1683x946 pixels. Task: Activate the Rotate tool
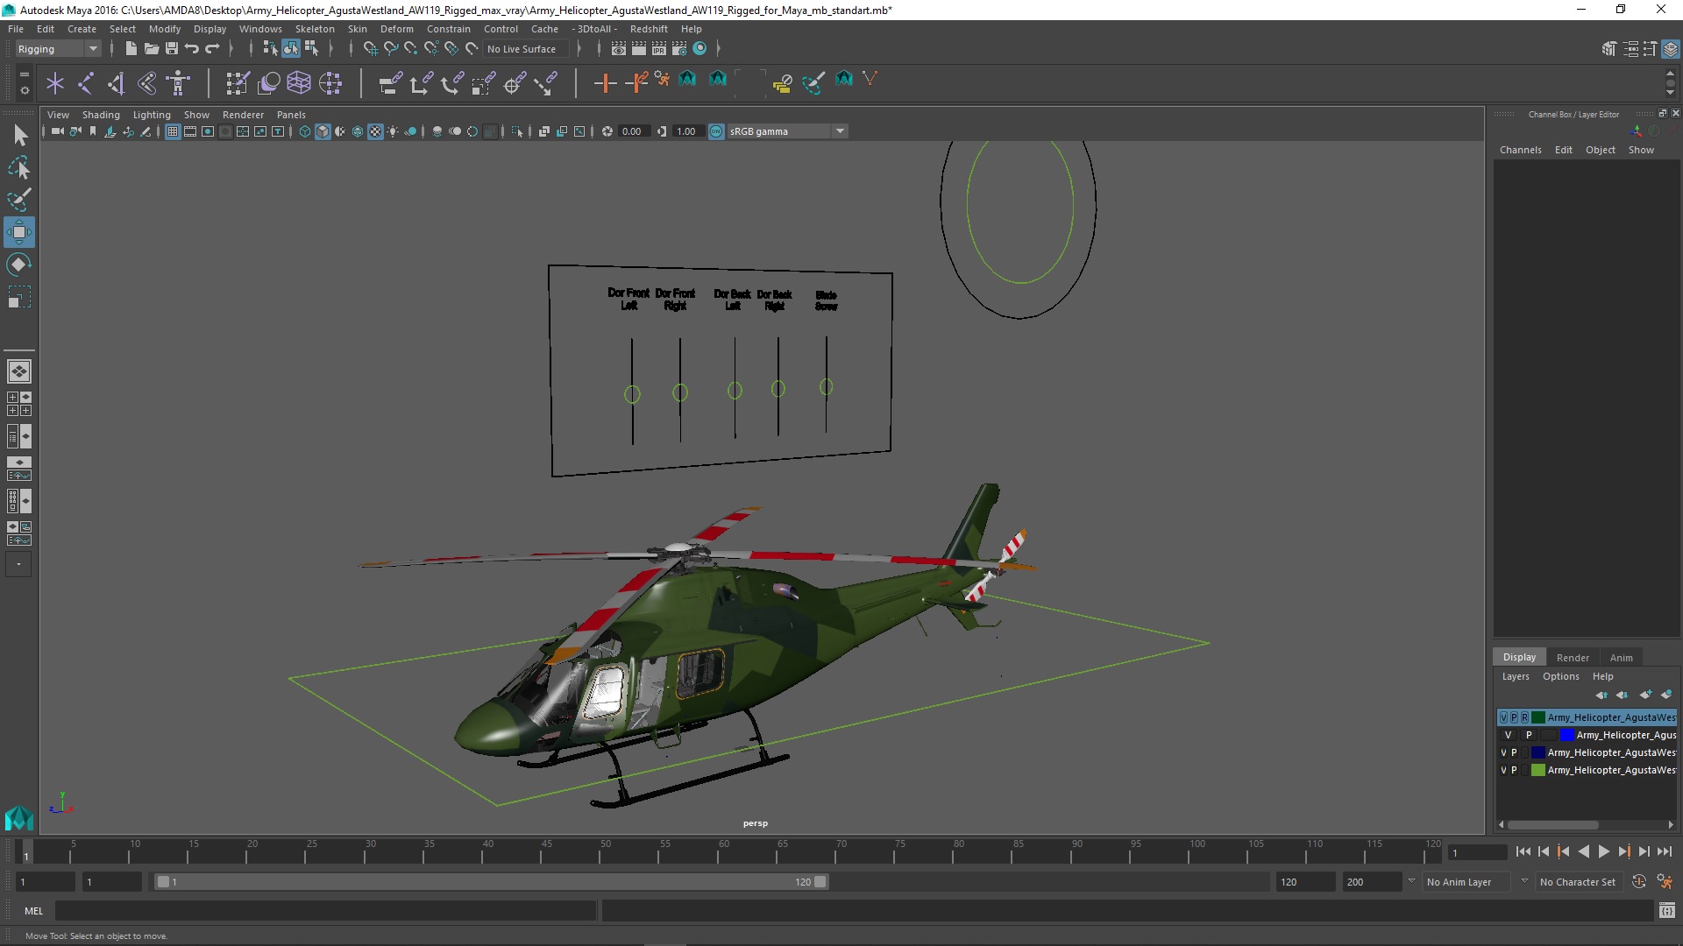(19, 265)
